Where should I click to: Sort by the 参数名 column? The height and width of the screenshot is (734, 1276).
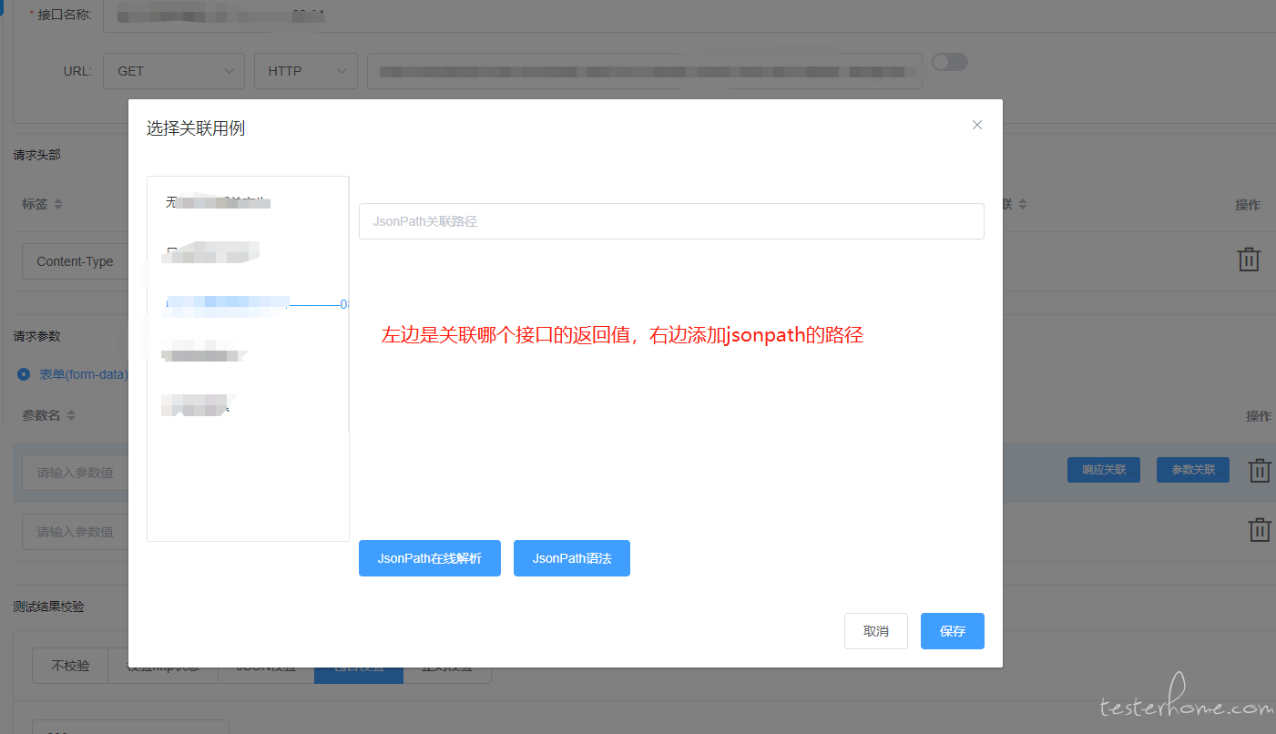tap(71, 415)
